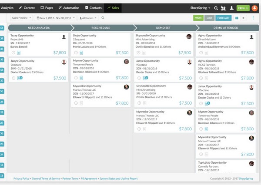Click clock icon on Reschedule Myworks Opportunity card
261x185 pixels.
click(x=76, y=103)
